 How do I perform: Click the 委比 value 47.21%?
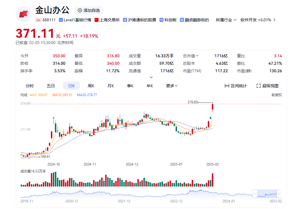tap(275, 63)
